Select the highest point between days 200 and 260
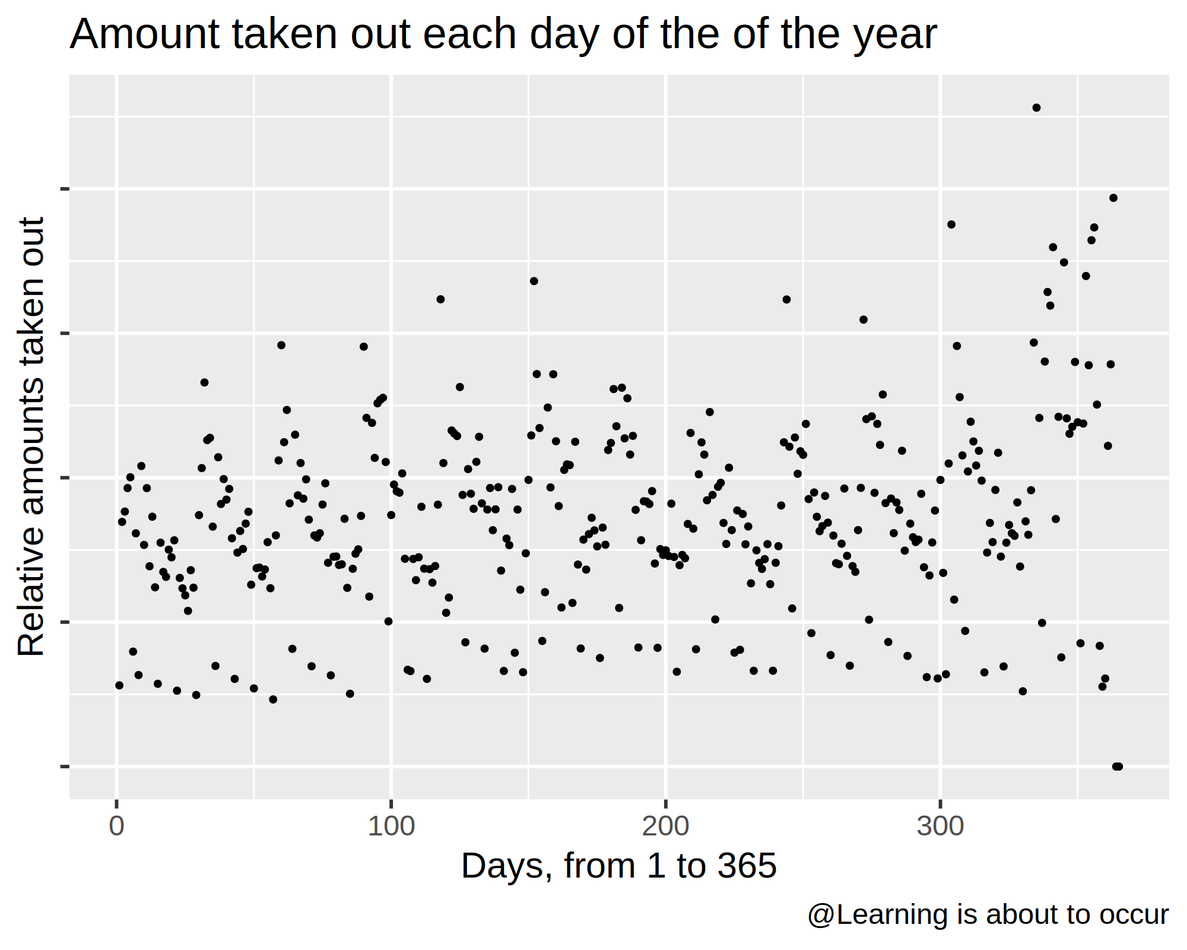This screenshot has height=950, width=1187. (x=786, y=299)
